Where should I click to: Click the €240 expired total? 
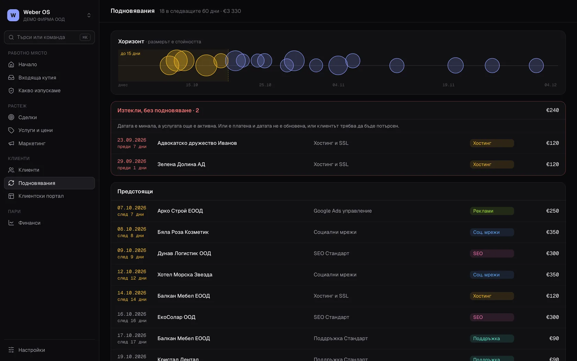552,110
